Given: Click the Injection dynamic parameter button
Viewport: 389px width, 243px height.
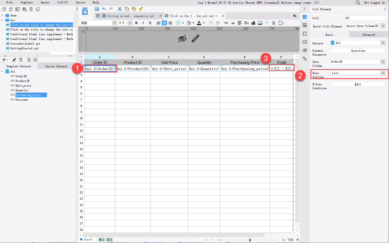Looking at the screenshot, I should (358, 51).
